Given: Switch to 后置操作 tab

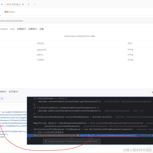Looking at the screenshot, I should [33, 29].
